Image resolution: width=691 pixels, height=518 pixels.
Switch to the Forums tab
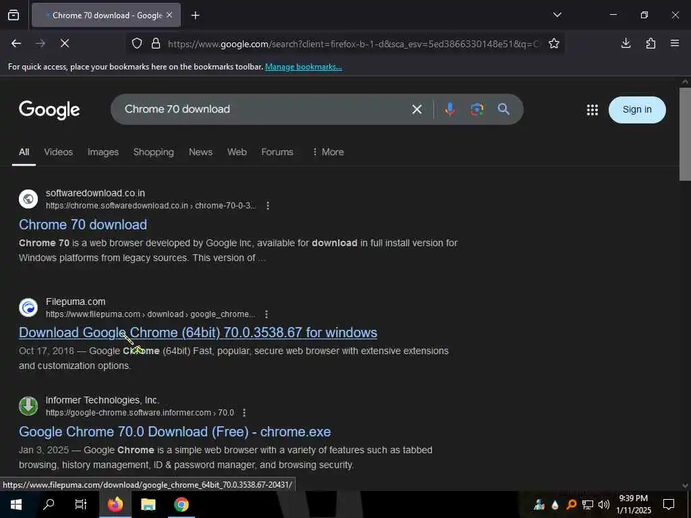277,152
